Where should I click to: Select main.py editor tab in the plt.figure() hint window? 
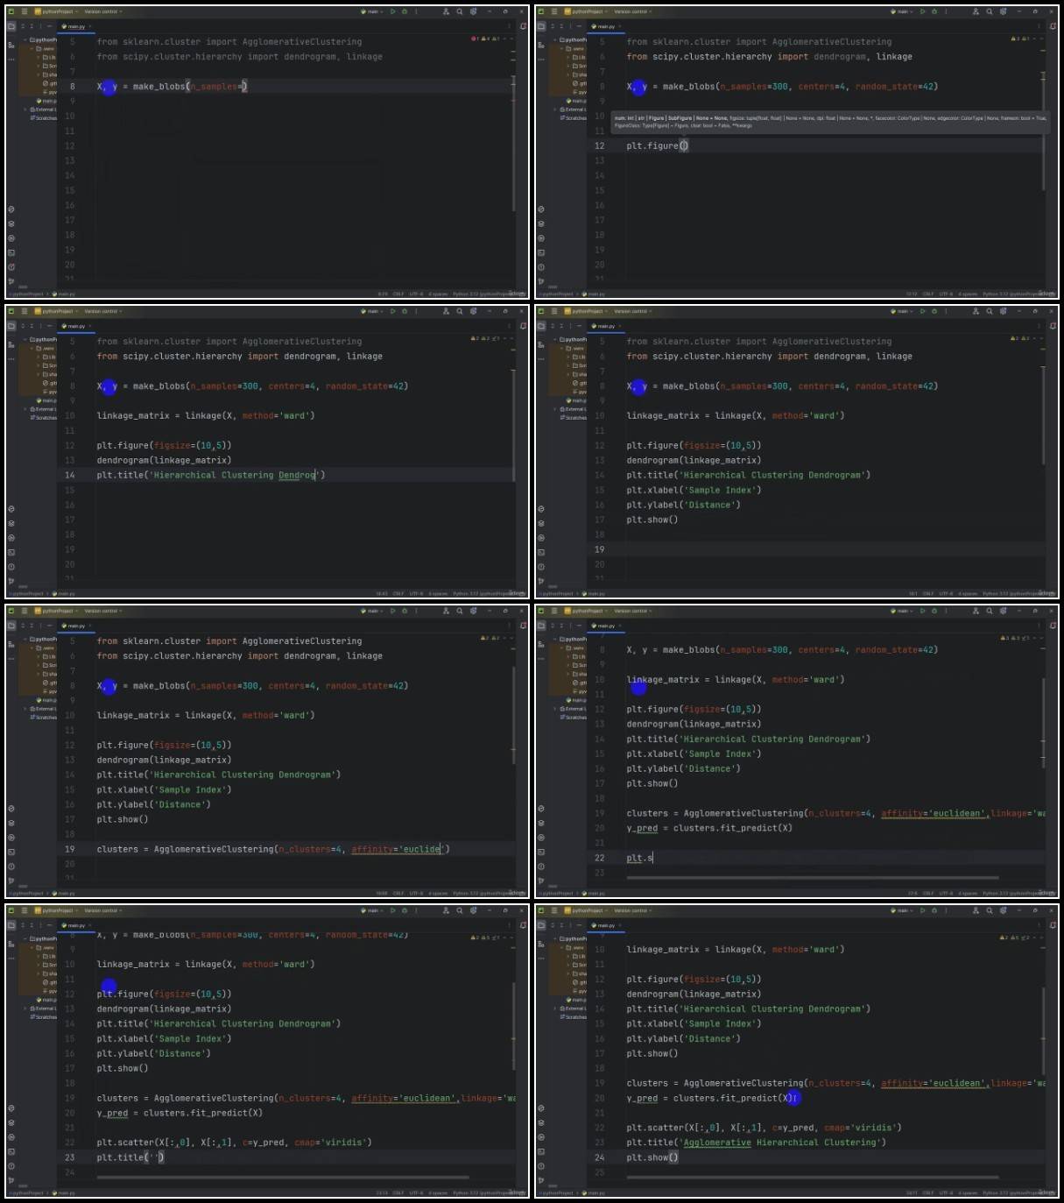[x=606, y=27]
